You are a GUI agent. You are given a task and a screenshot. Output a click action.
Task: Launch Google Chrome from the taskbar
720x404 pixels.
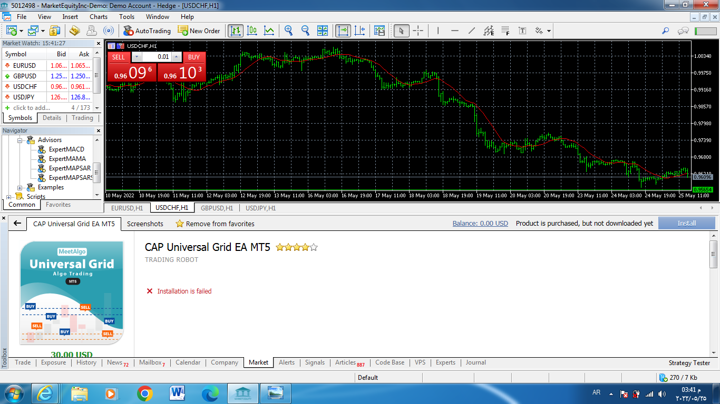pos(144,393)
